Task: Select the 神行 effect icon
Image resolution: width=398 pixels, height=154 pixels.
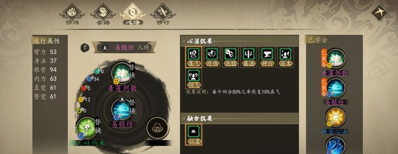Action: pos(267,57)
